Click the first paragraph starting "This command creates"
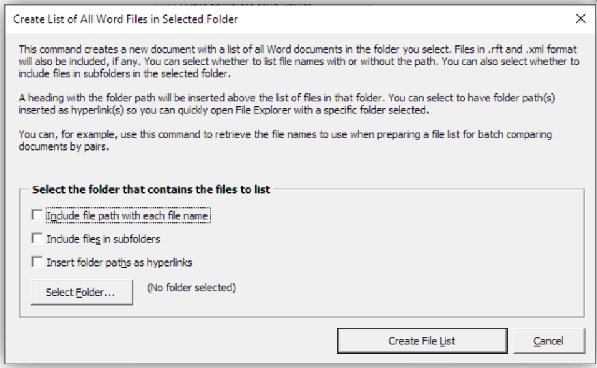This screenshot has height=368, width=597. (299, 61)
